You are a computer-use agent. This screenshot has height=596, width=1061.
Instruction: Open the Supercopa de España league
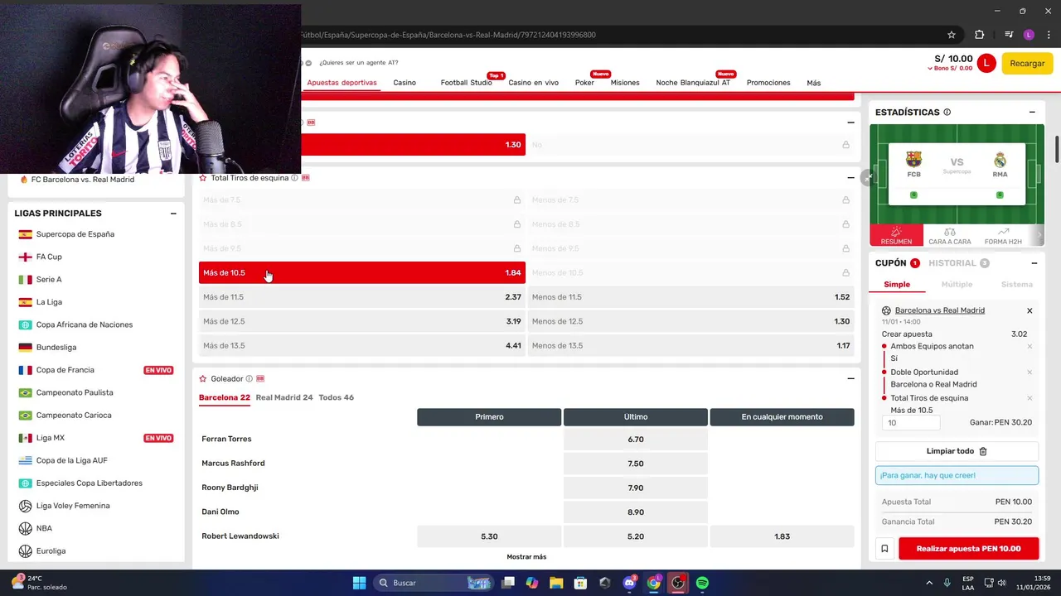[75, 234]
